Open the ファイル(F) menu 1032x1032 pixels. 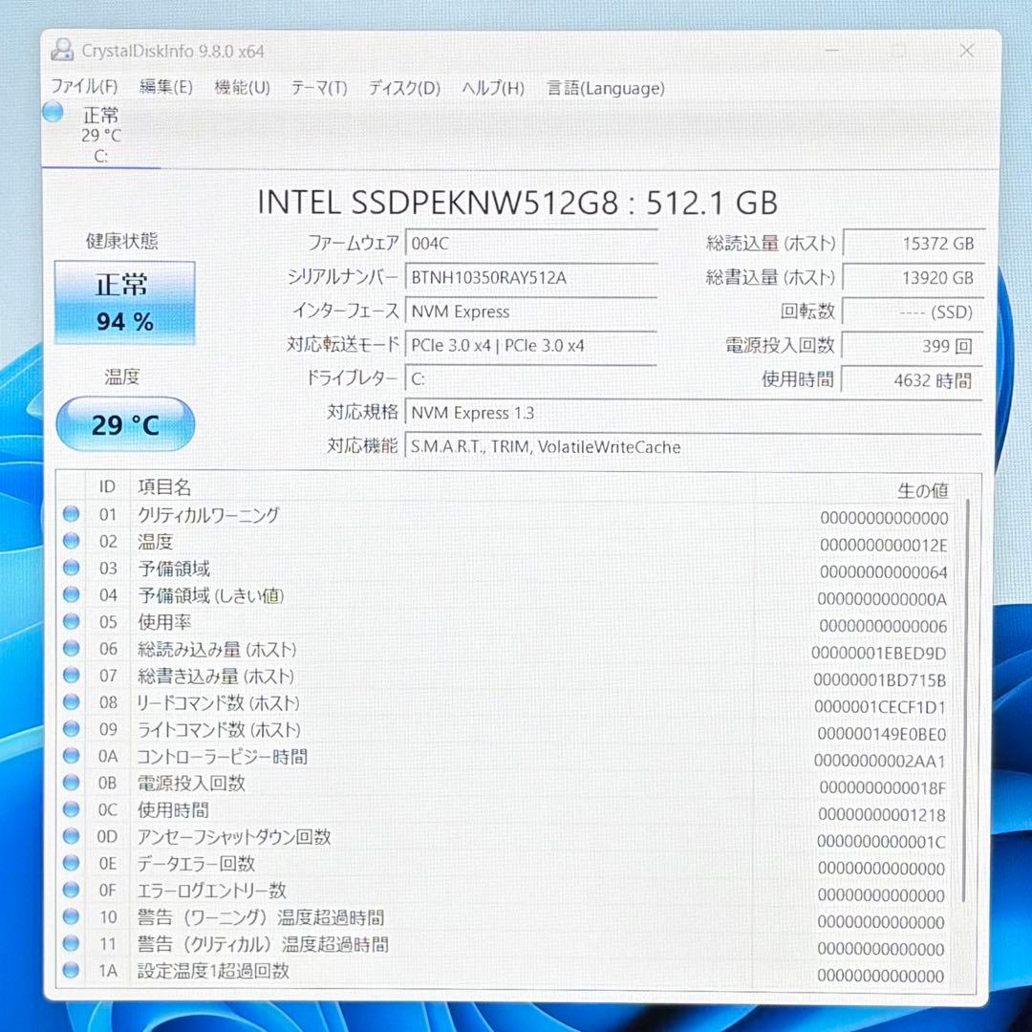(84, 87)
